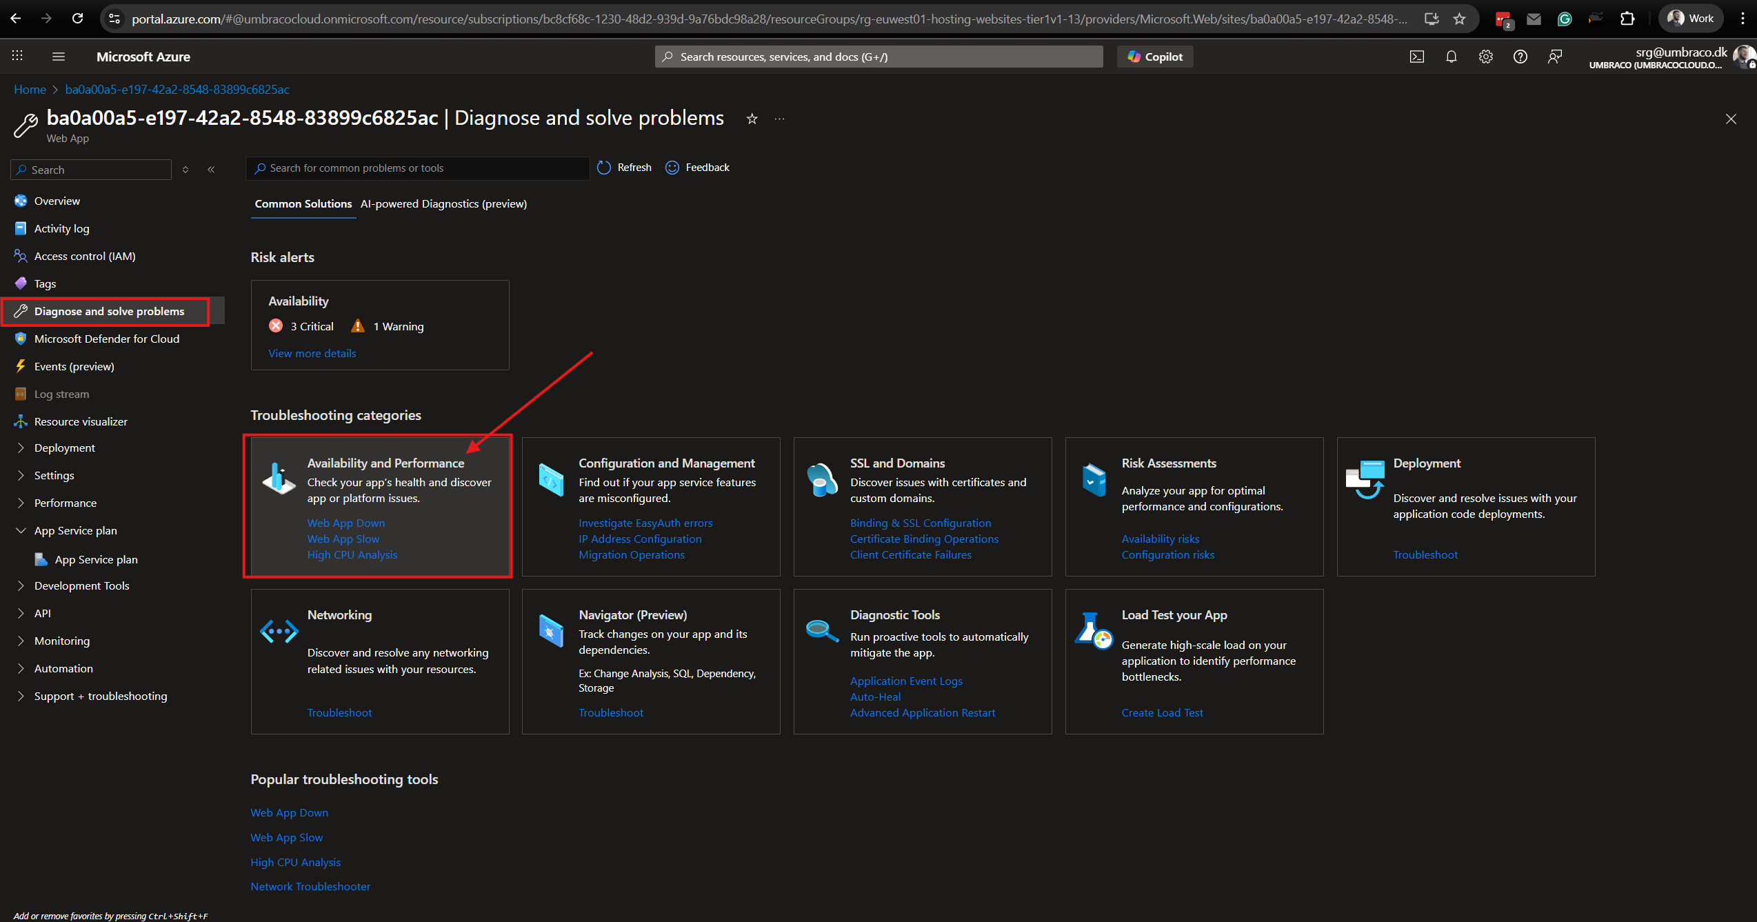Click Search for common problems field
The image size is (1757, 922).
[x=421, y=168]
